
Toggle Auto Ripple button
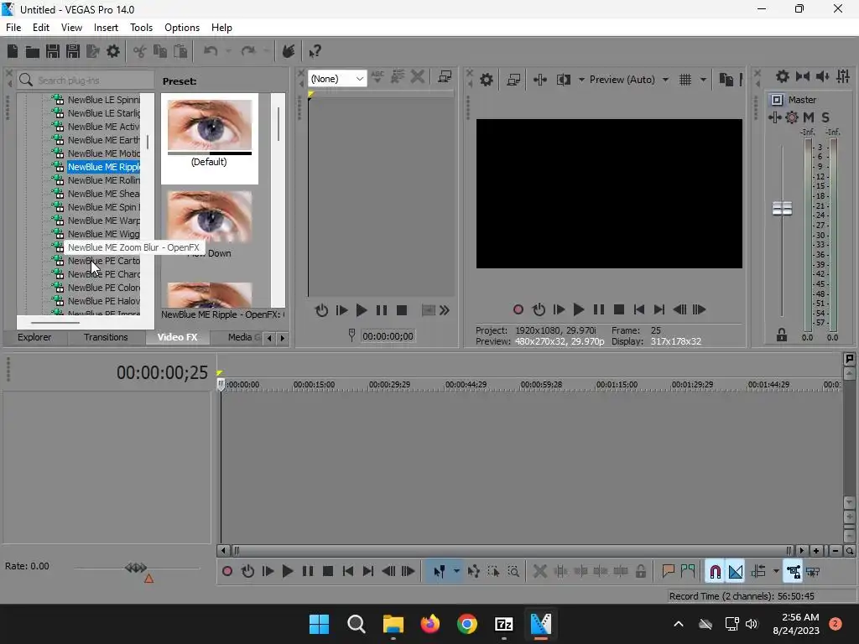[x=758, y=572]
